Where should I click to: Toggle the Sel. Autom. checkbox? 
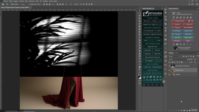12,4
